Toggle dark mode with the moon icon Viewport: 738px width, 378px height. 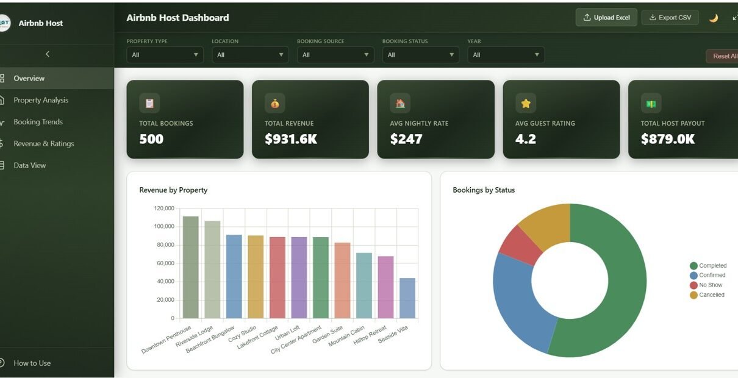[713, 18]
